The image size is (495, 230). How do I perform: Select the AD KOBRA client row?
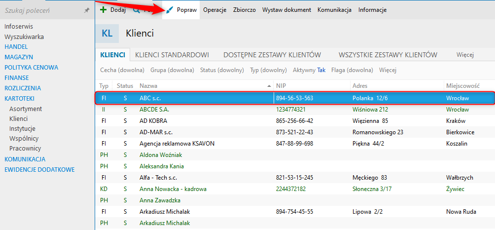coord(295,121)
